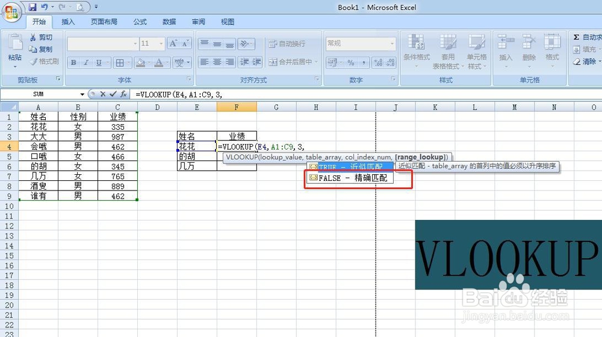The width and height of the screenshot is (602, 337).
Task: Open conditional formatting 条件格式
Action: pyautogui.click(x=417, y=51)
